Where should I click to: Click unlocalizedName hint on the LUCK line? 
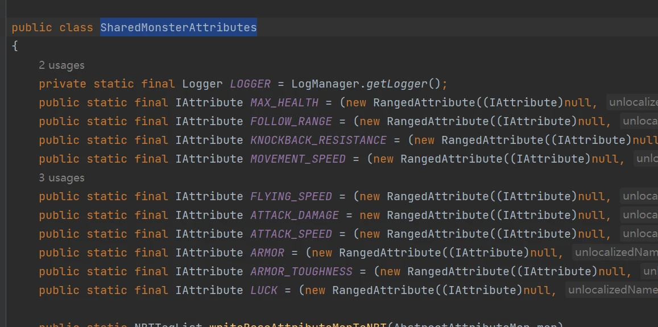point(612,289)
